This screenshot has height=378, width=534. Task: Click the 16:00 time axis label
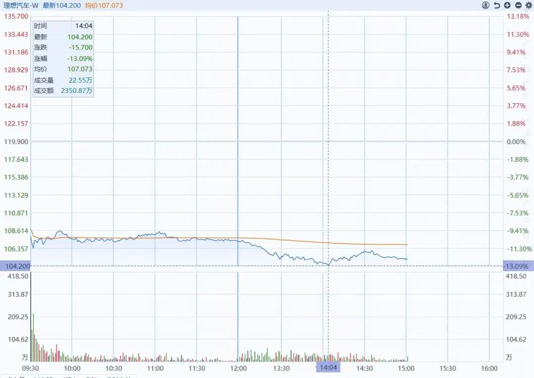489,368
